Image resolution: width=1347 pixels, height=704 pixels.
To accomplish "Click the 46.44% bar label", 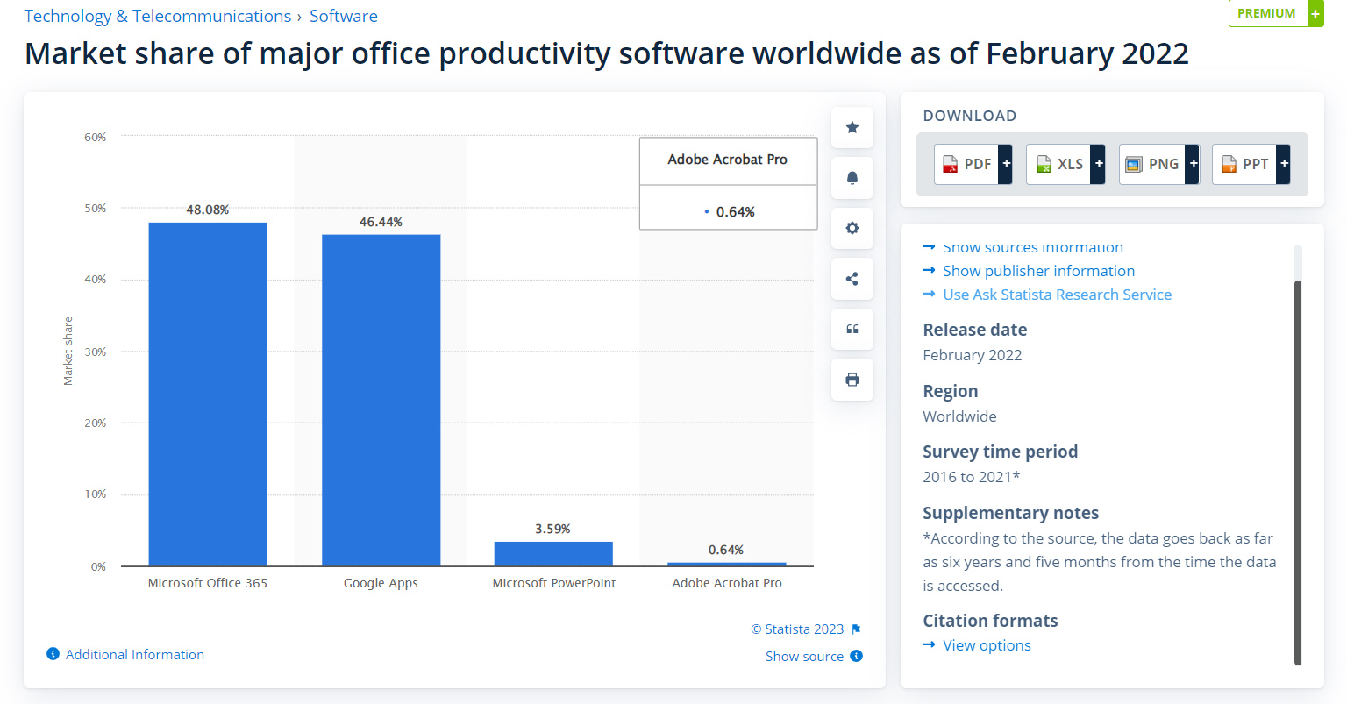I will (x=381, y=222).
